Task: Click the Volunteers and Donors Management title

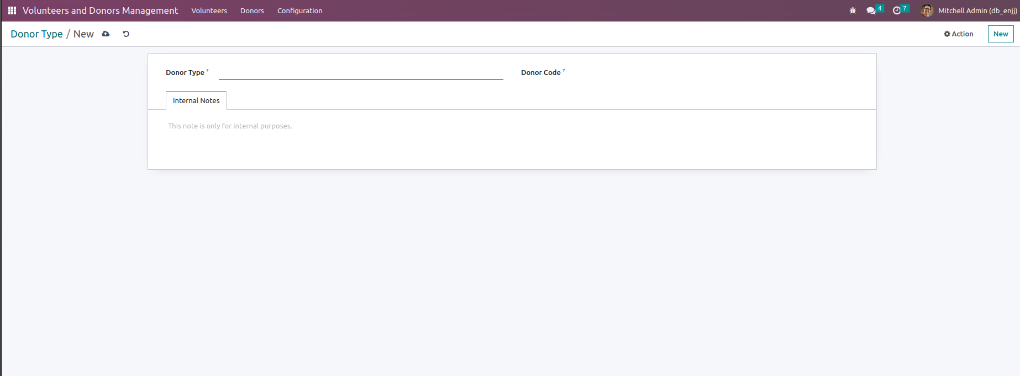Action: pyautogui.click(x=100, y=10)
